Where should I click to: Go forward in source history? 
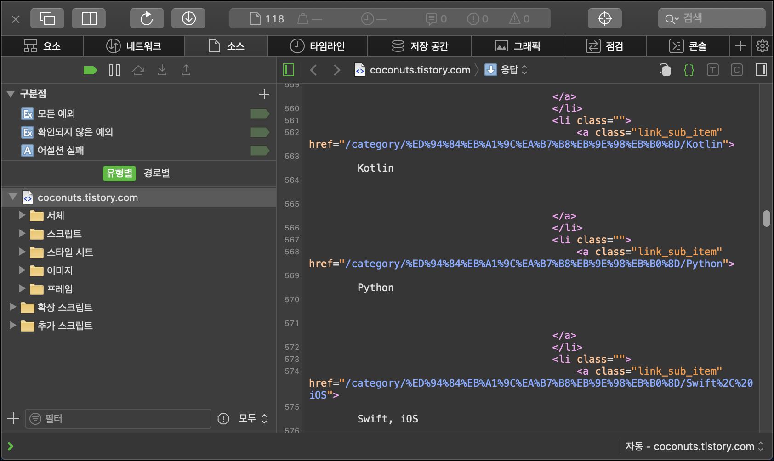point(337,70)
